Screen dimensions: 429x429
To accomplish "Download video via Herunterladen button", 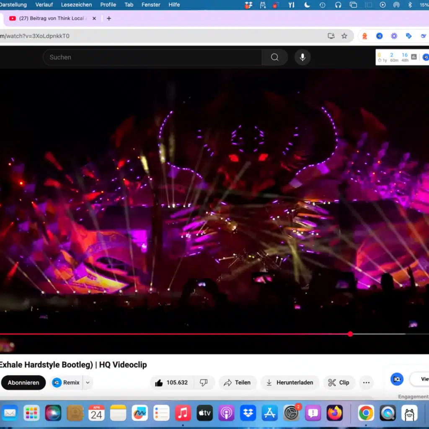I will pyautogui.click(x=290, y=382).
